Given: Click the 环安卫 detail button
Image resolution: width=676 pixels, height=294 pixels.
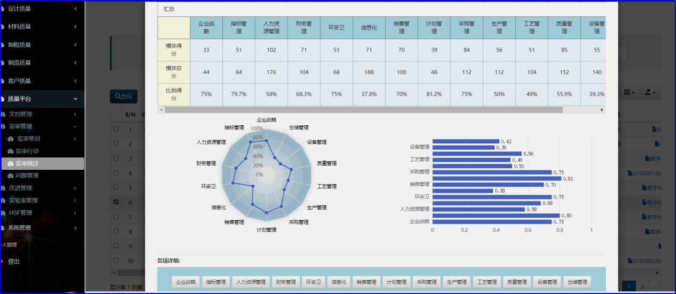Looking at the screenshot, I should tap(314, 282).
